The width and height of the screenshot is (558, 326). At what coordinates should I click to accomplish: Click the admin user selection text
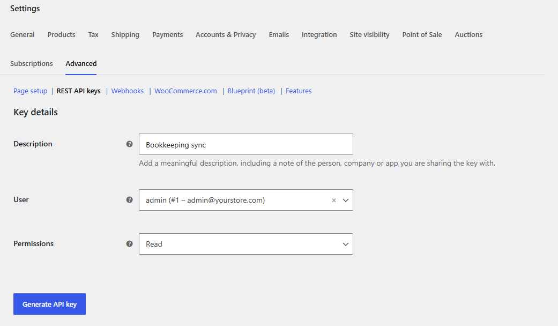205,200
